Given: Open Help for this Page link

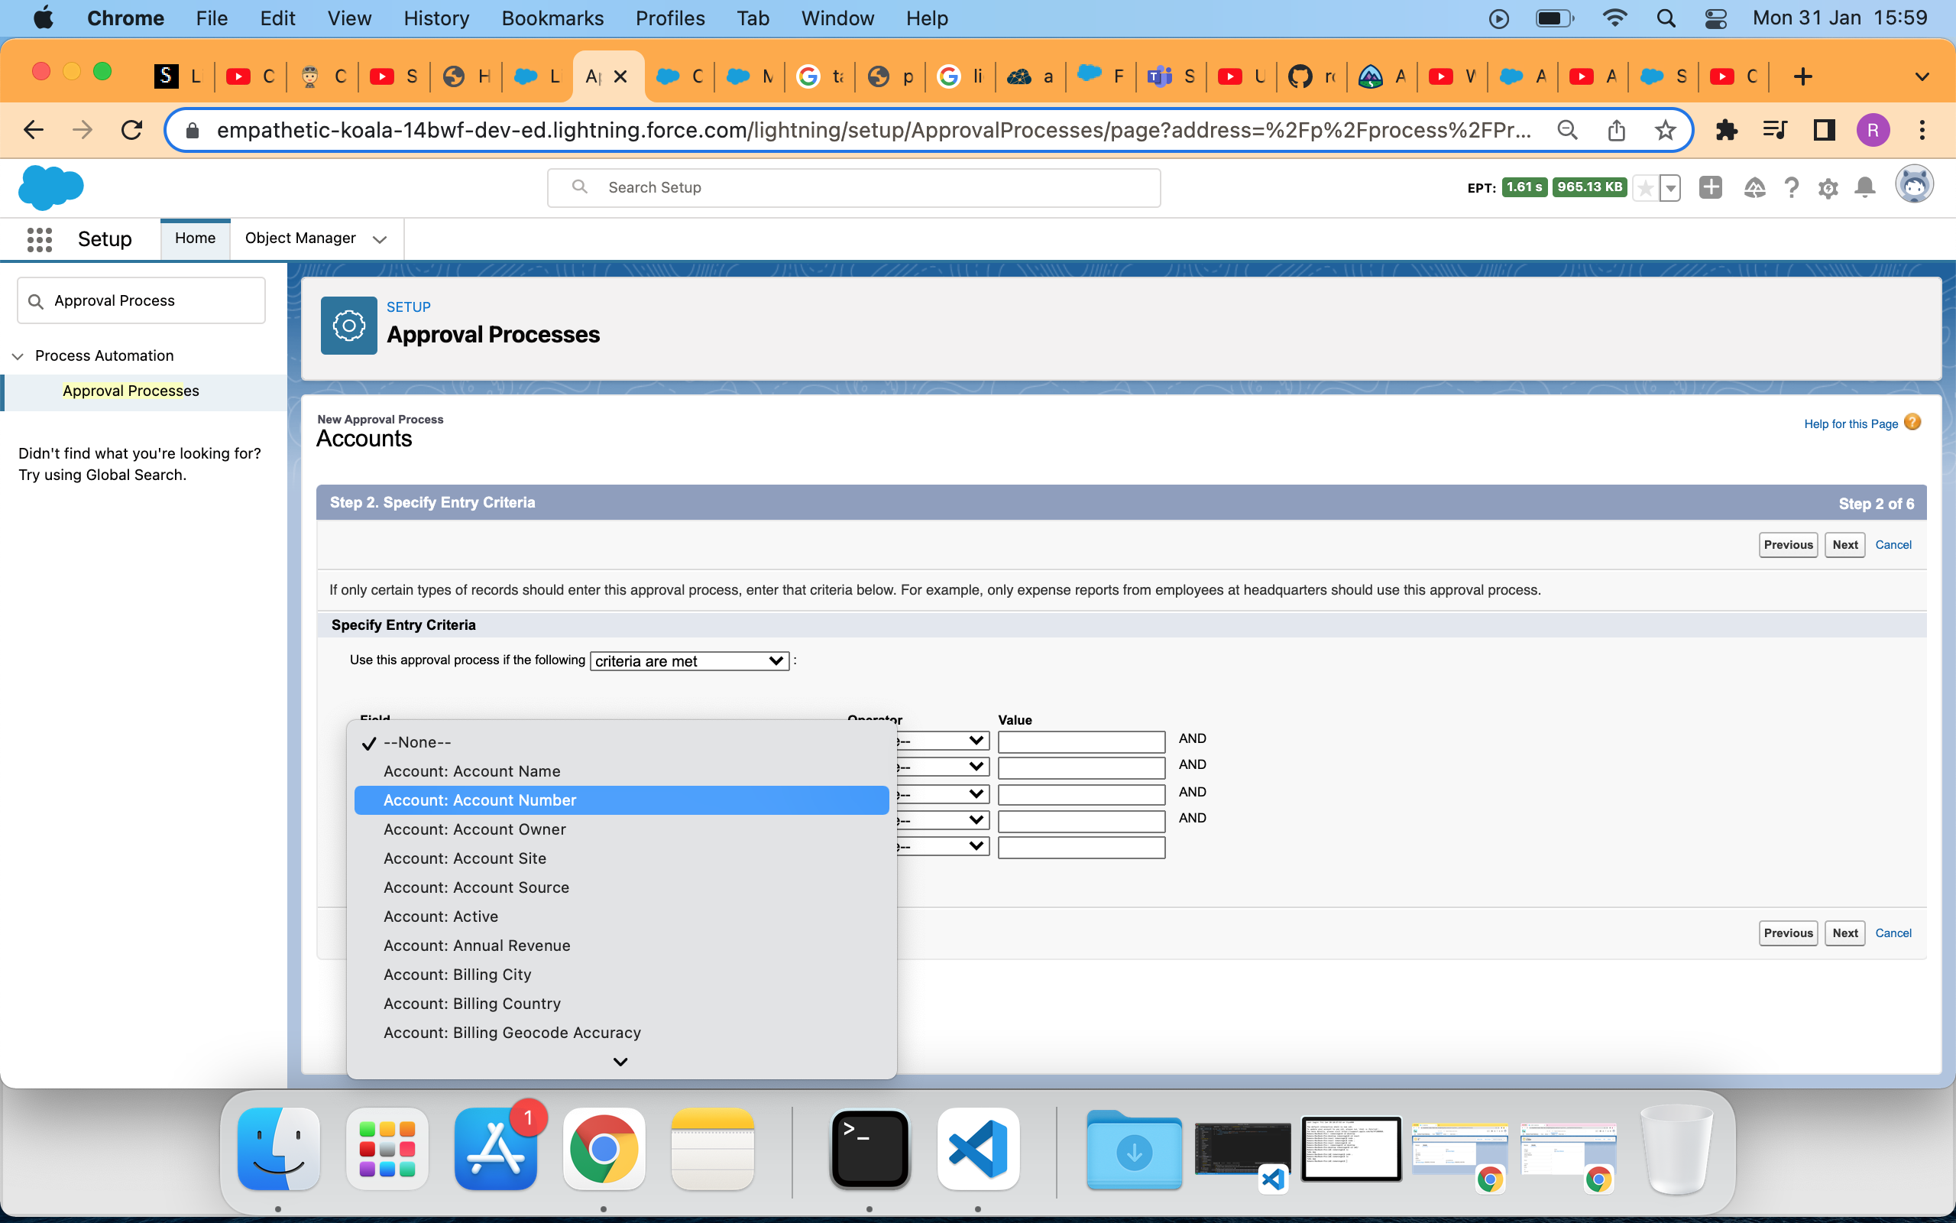Looking at the screenshot, I should [1850, 423].
